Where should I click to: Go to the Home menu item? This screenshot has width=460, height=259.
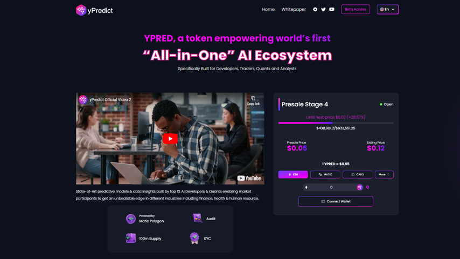tap(268, 9)
